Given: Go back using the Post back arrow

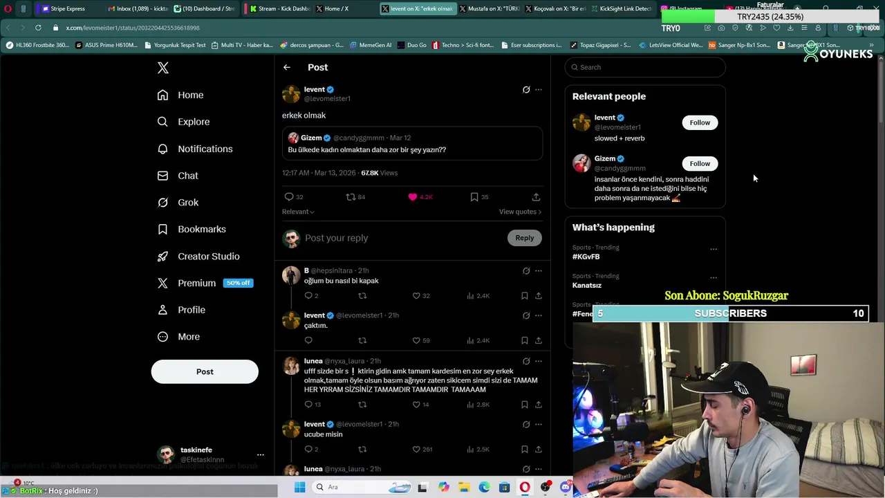Looking at the screenshot, I should [287, 67].
